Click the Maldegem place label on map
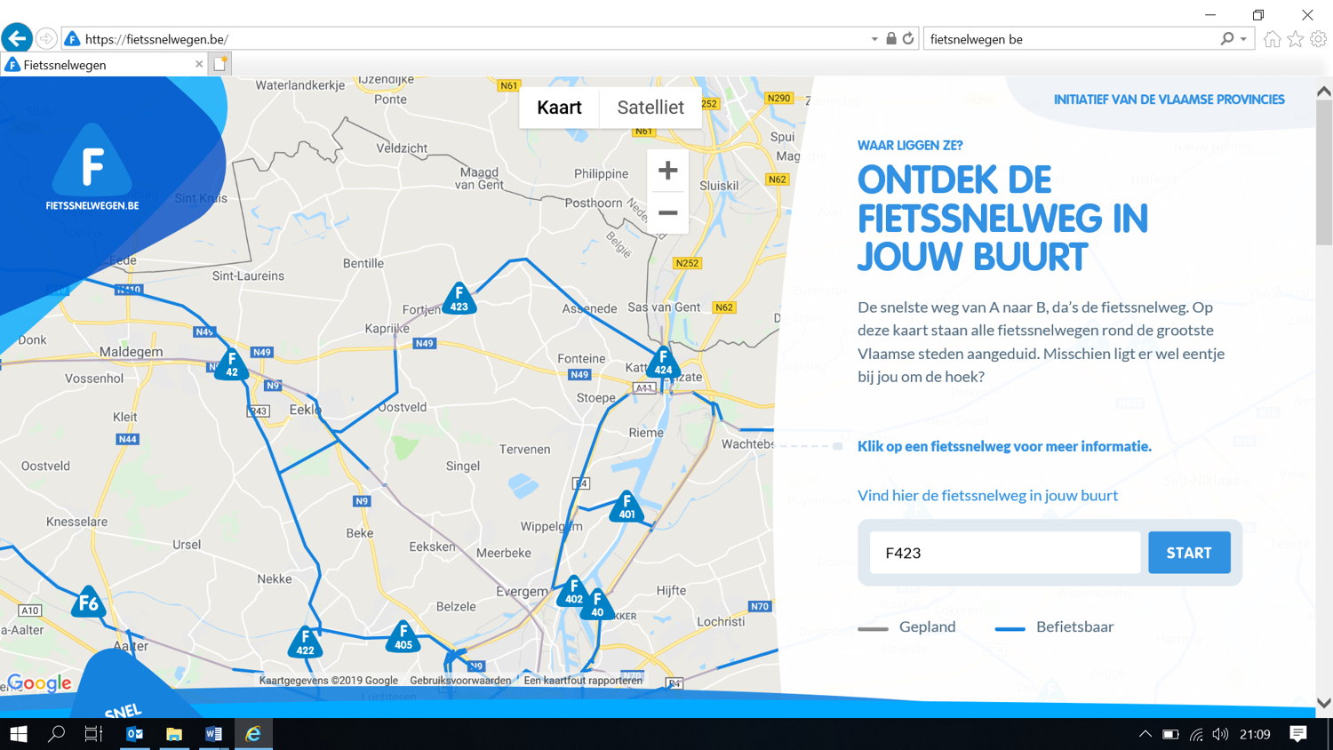This screenshot has width=1333, height=750. [x=131, y=352]
